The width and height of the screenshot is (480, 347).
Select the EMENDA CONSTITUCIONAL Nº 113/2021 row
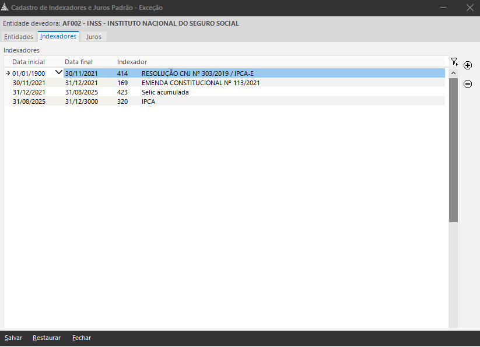[x=225, y=83]
